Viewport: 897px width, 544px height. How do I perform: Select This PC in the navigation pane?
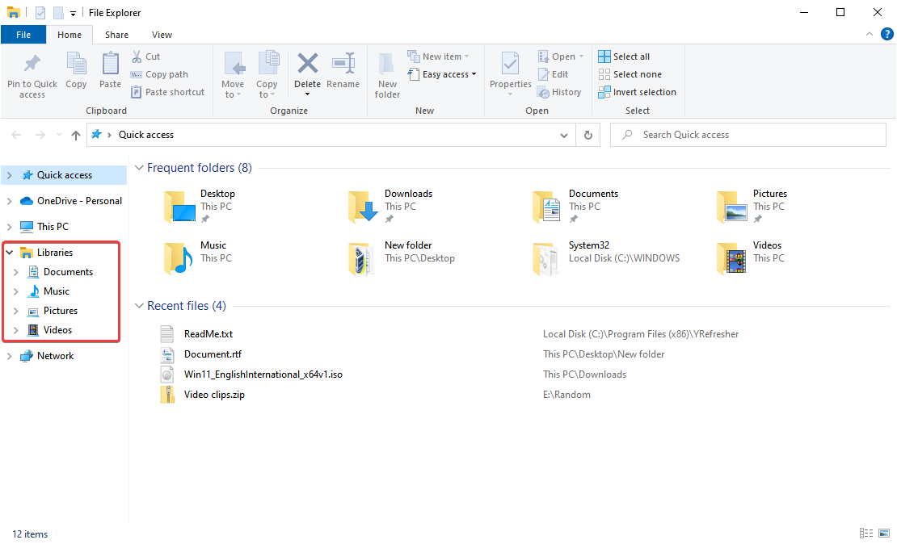tap(53, 226)
